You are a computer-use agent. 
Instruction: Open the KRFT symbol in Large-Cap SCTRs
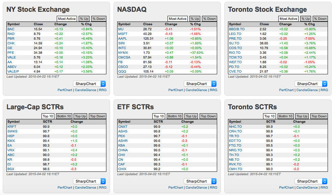pyautogui.click(x=11, y=126)
